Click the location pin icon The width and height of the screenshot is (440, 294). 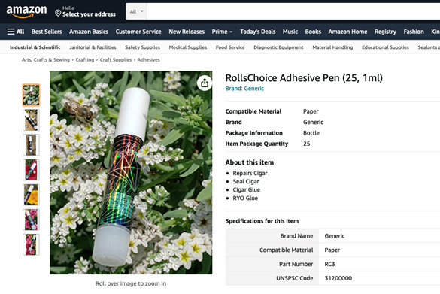click(58, 13)
